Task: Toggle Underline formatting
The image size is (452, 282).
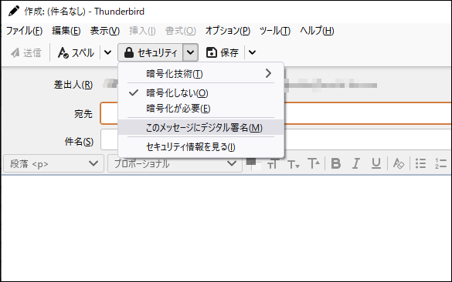Action: [376, 163]
